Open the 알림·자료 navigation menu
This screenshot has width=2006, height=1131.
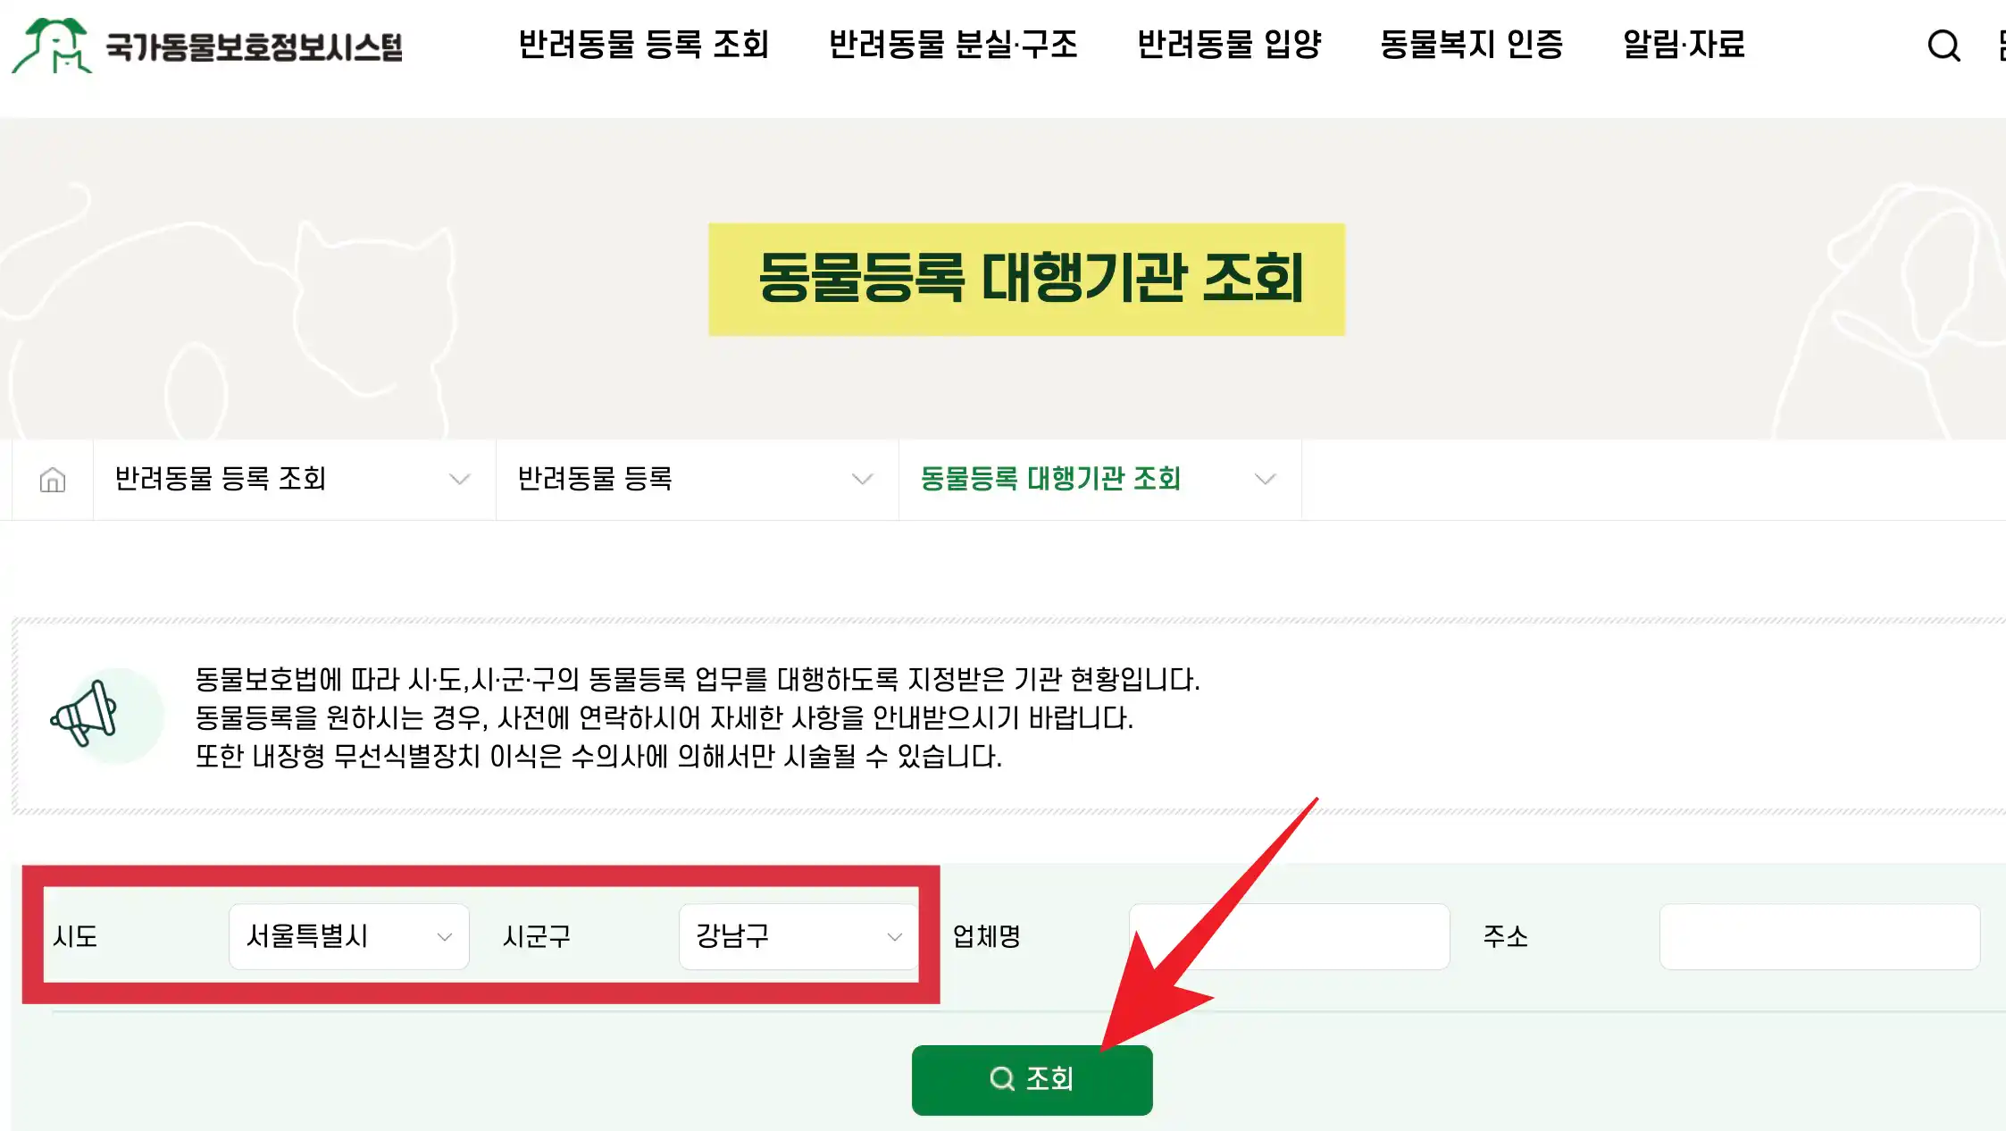(x=1684, y=46)
